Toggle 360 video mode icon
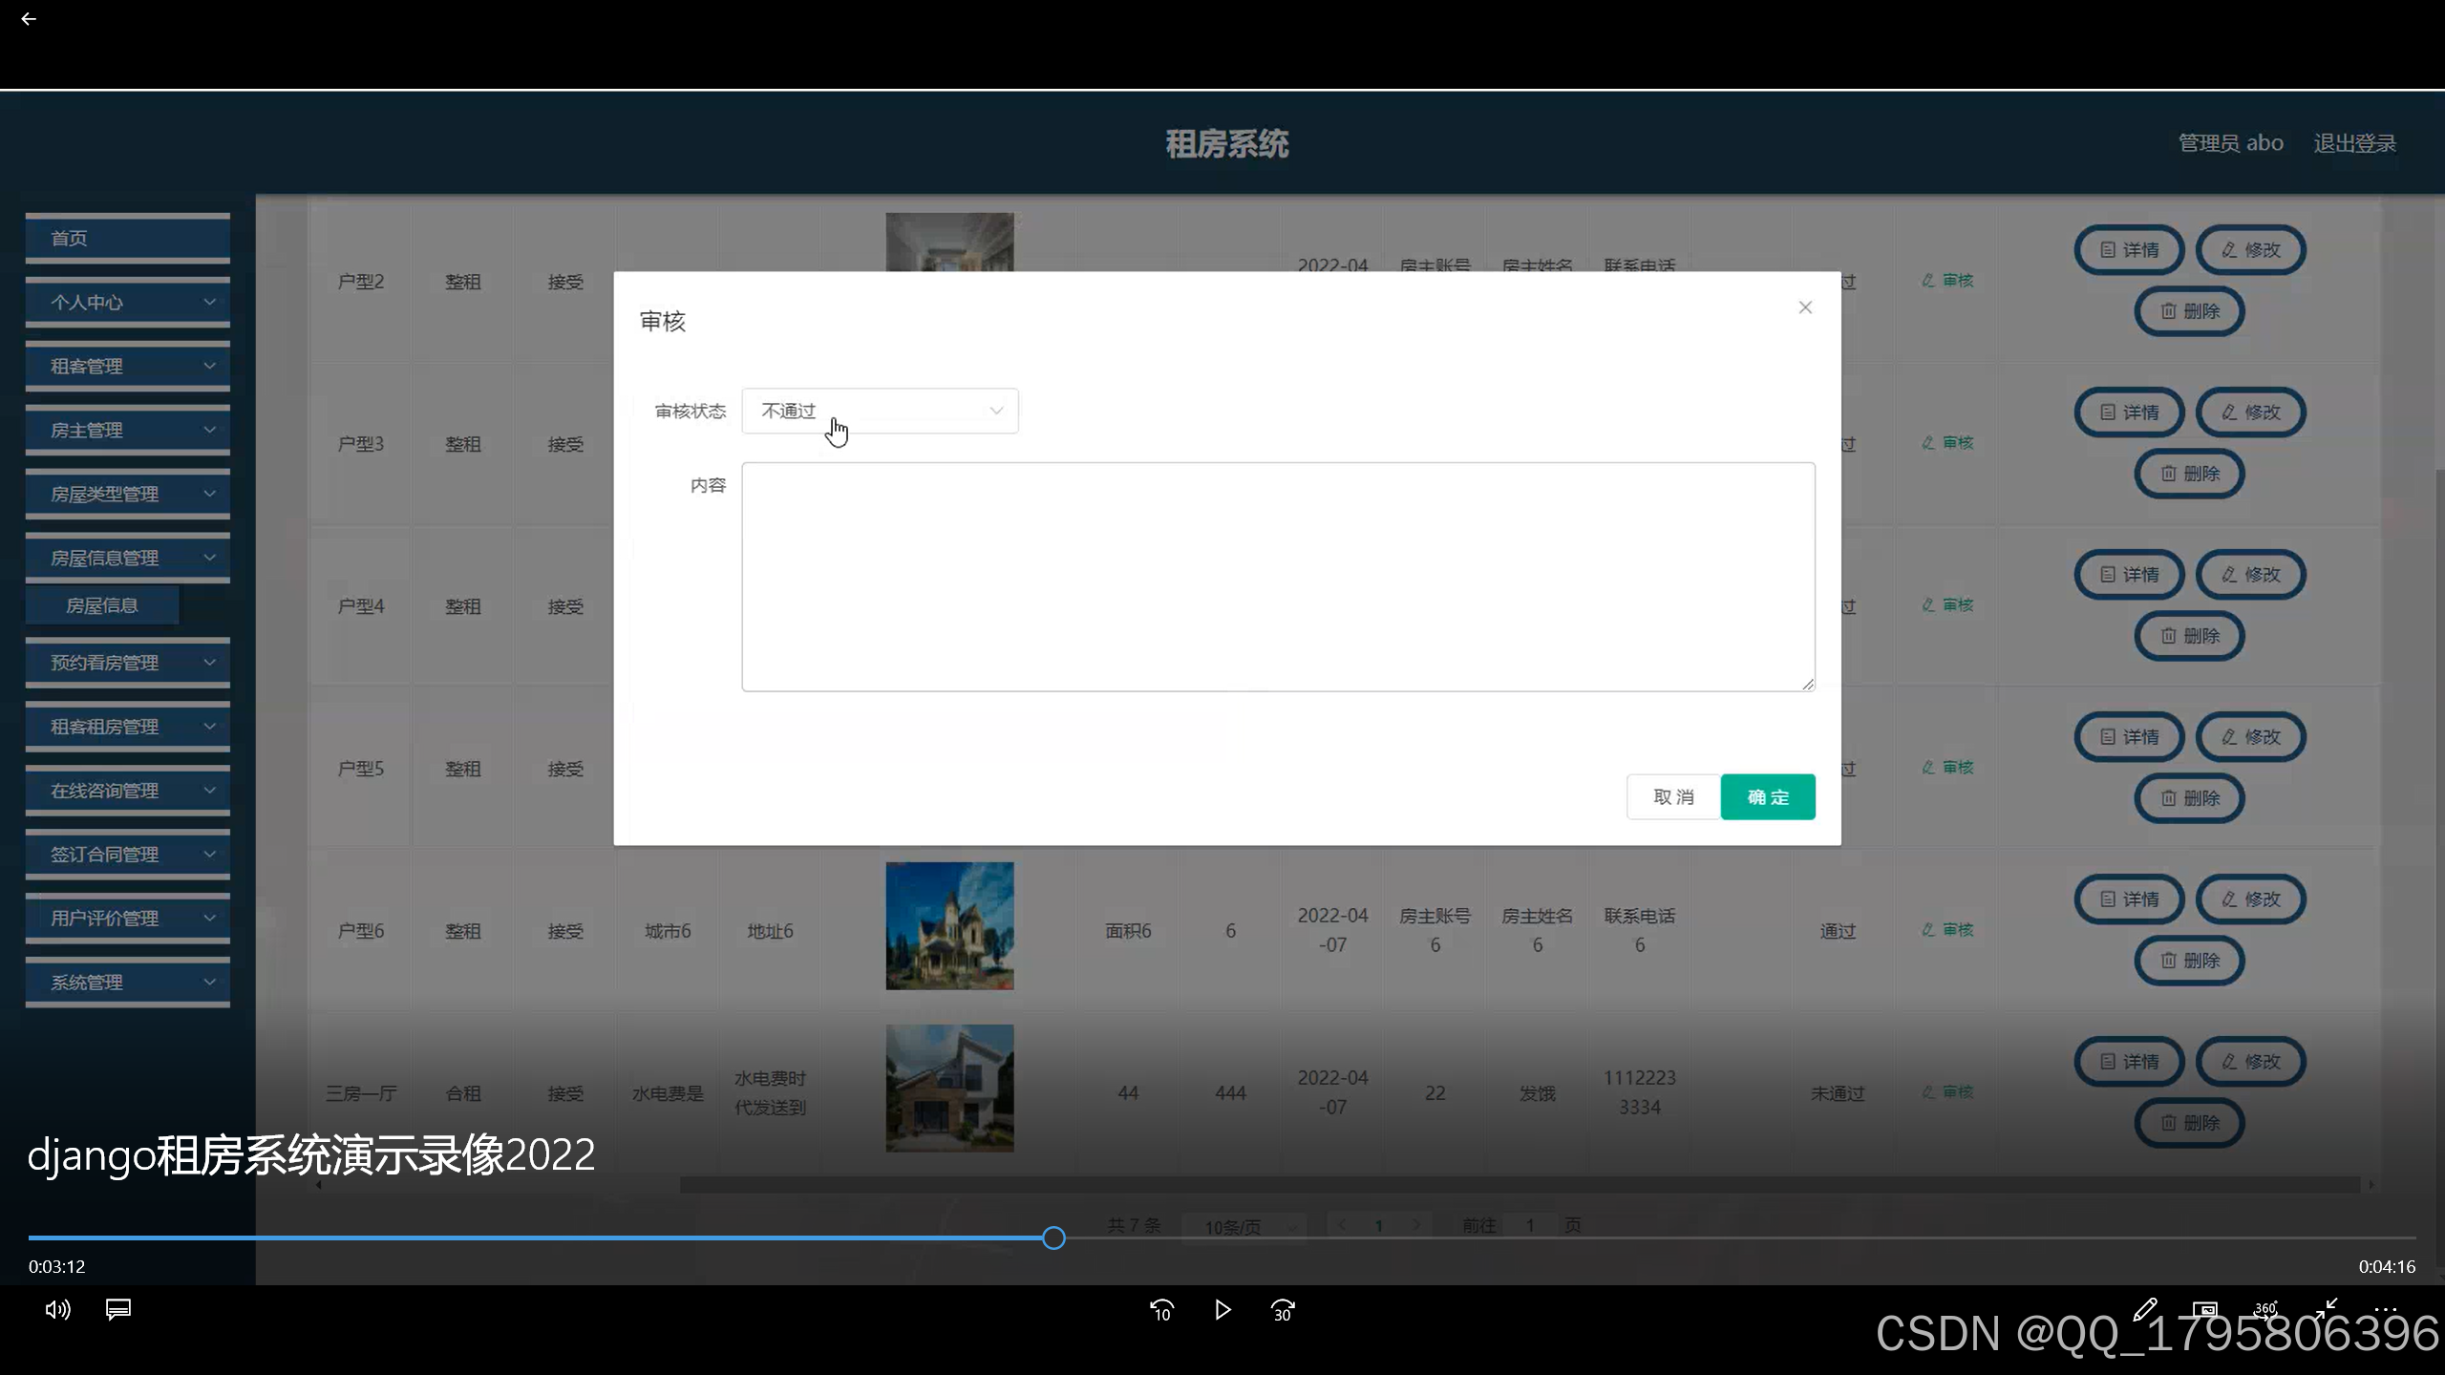This screenshot has width=2445, height=1375. point(2265,1309)
